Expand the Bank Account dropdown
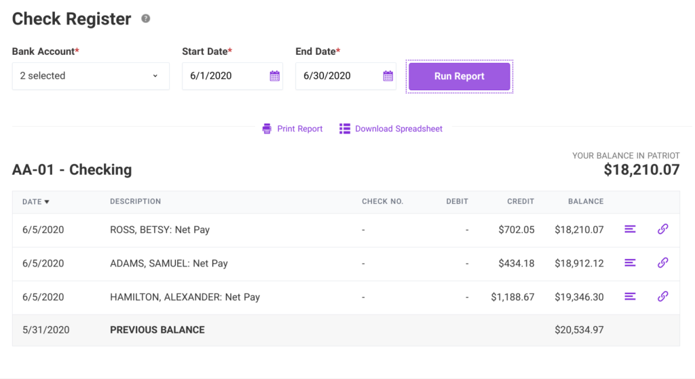Viewport: 695px width, 379px height. tap(90, 76)
